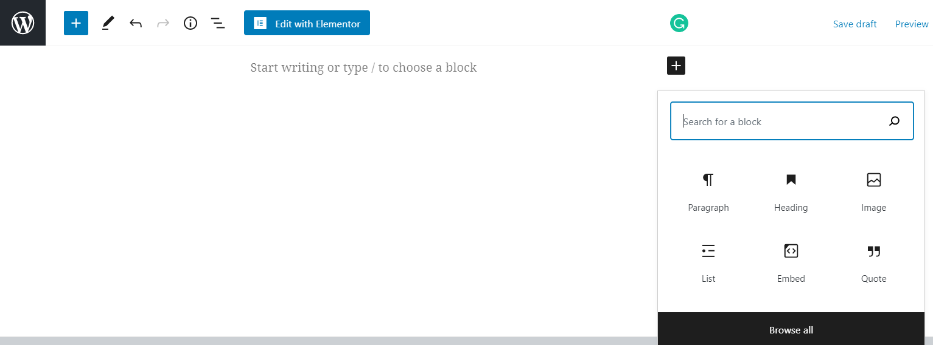Image resolution: width=933 pixels, height=345 pixels.
Task: Click the magnifier icon in block search
Action: (894, 121)
